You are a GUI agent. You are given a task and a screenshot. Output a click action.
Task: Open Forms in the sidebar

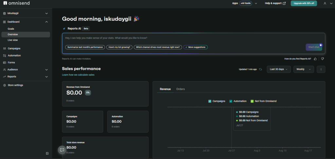click(11, 63)
